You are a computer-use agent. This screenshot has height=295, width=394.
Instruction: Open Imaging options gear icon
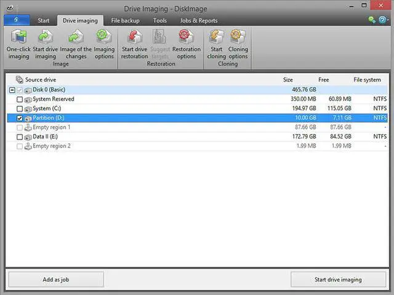coord(103,37)
